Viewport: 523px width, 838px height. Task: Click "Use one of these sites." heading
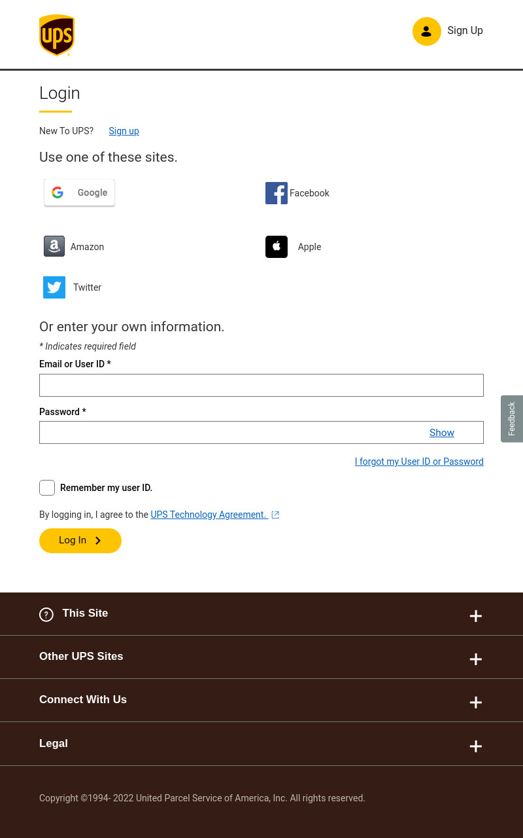tap(109, 157)
